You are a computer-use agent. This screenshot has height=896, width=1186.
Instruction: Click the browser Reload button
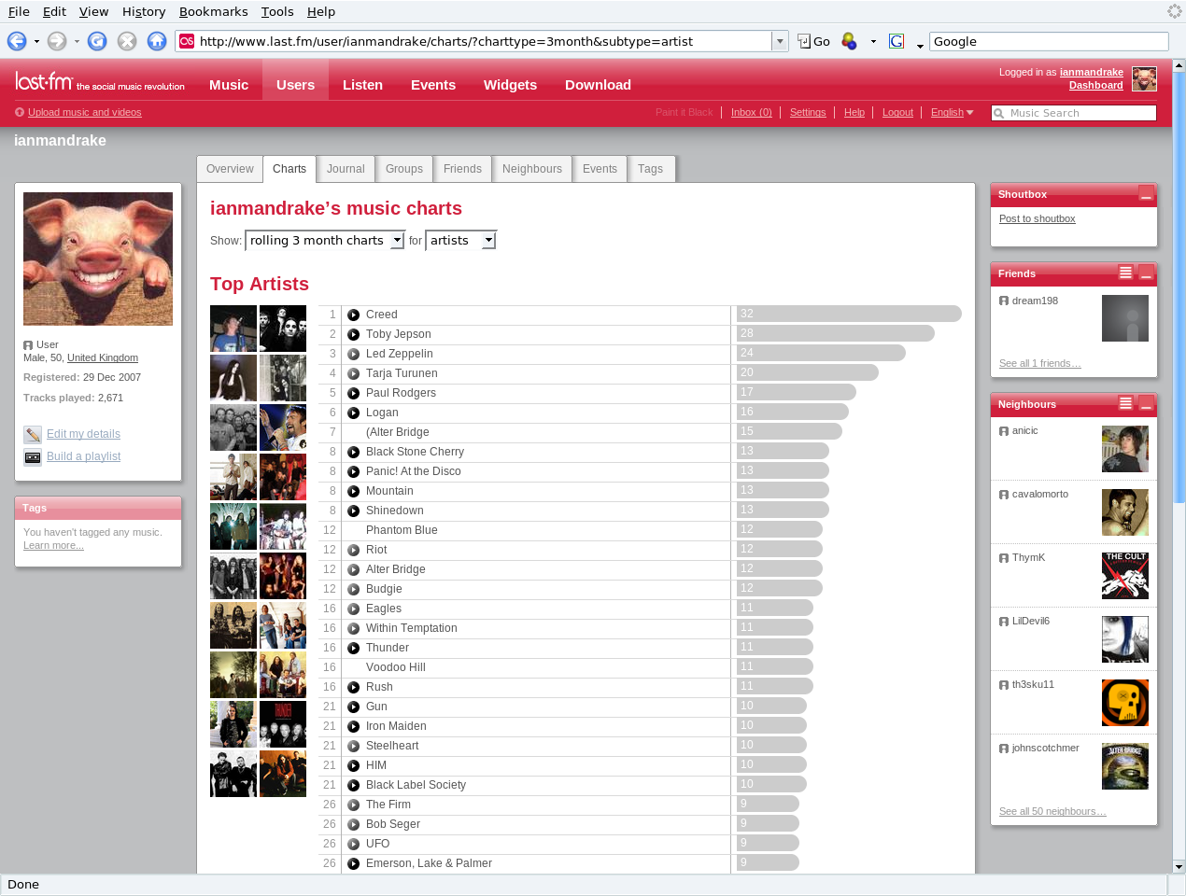coord(97,41)
